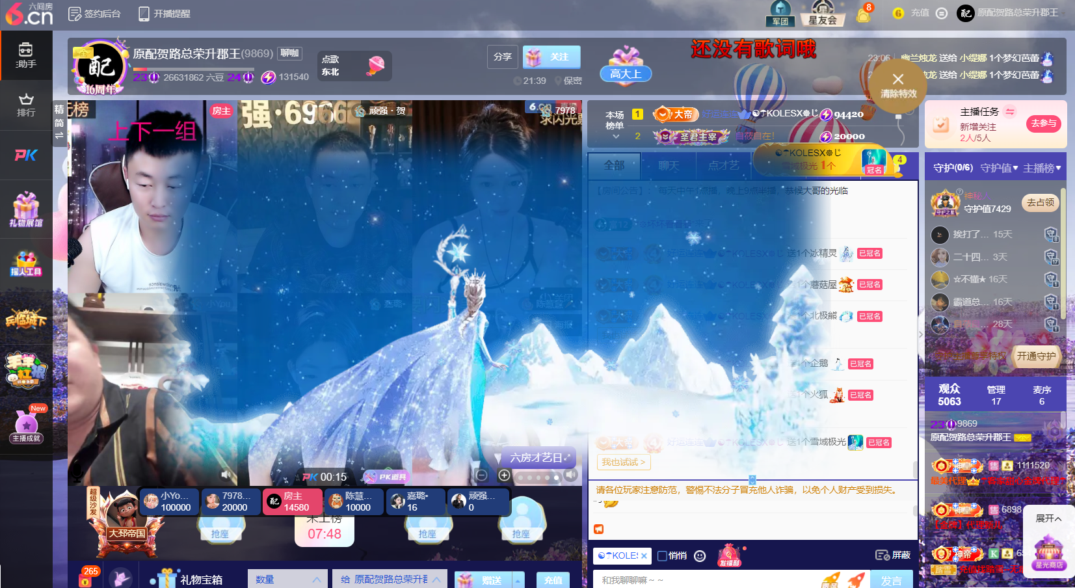This screenshot has width=1075, height=588.
Task: Click the paper crane icon in gift bar
Action: click(120, 578)
